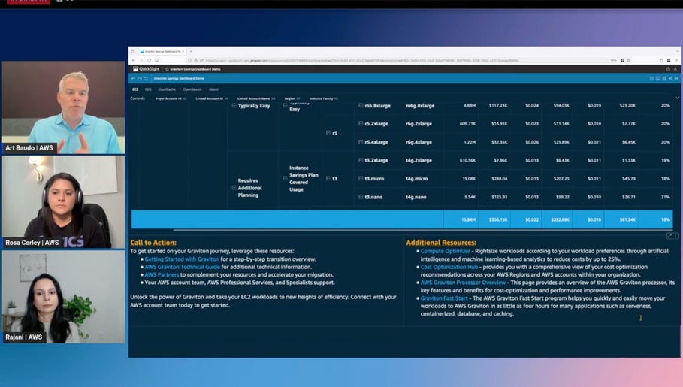Open the ElastiCache sheet tab
Viewport: 683px width, 387px height.
coord(167,89)
